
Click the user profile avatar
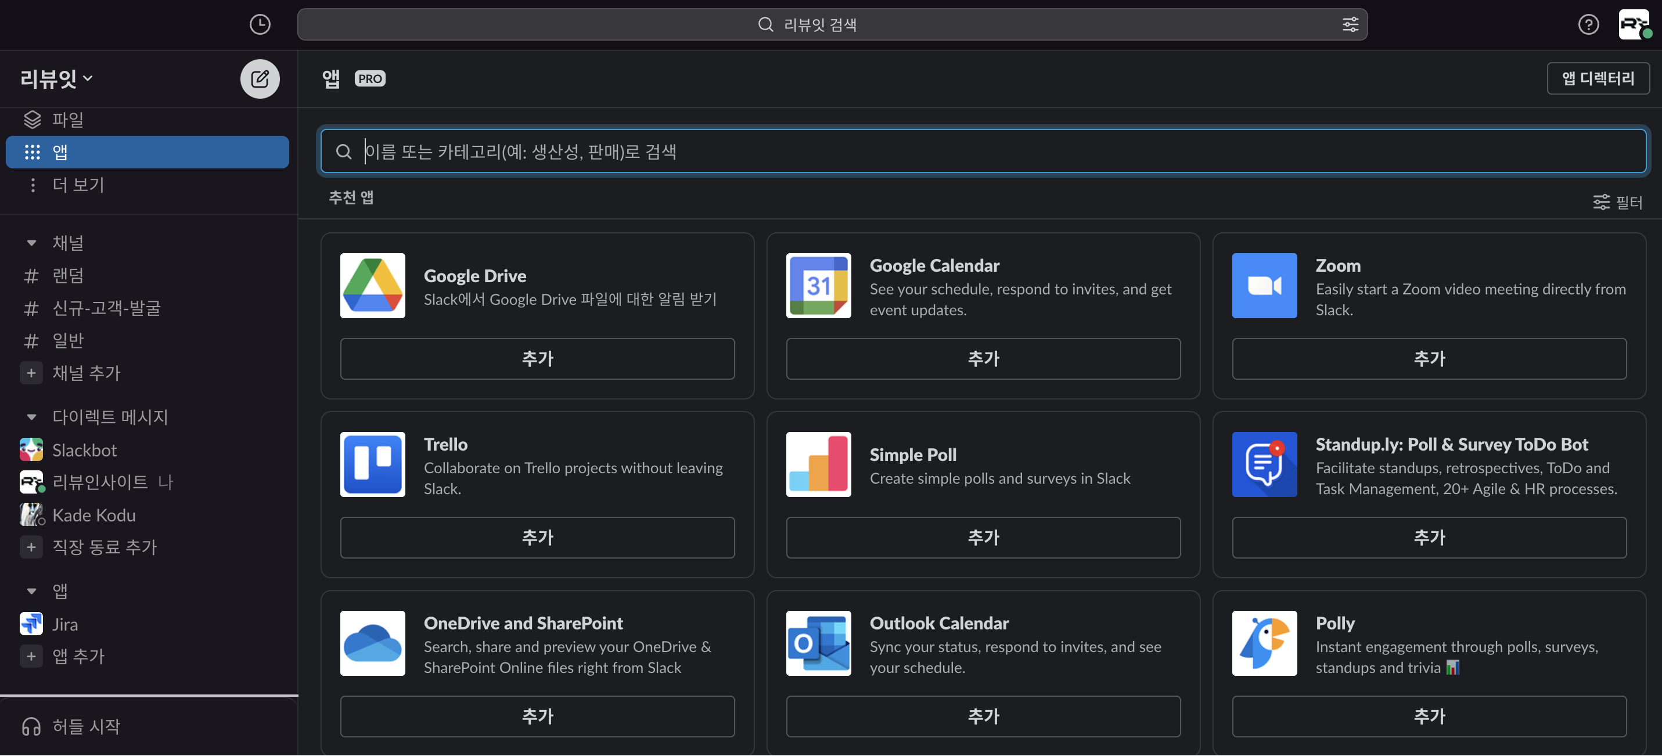(1633, 24)
